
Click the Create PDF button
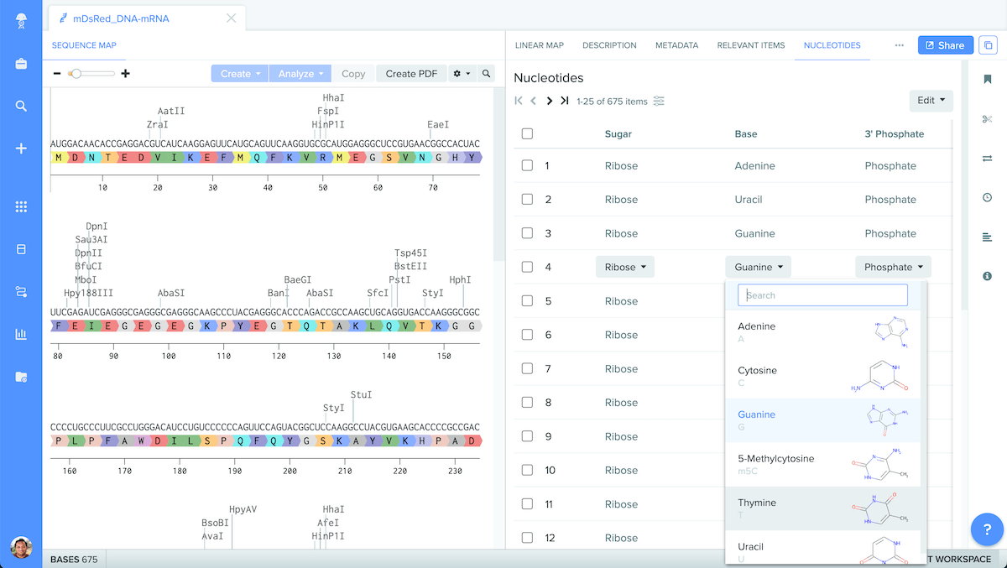click(x=411, y=73)
